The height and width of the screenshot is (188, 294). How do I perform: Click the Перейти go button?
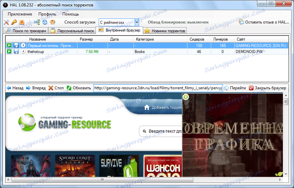click(235, 88)
